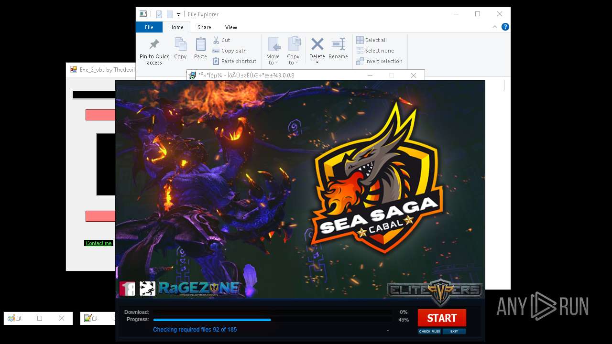
Task: Click the 0% download value
Action: tap(404, 312)
